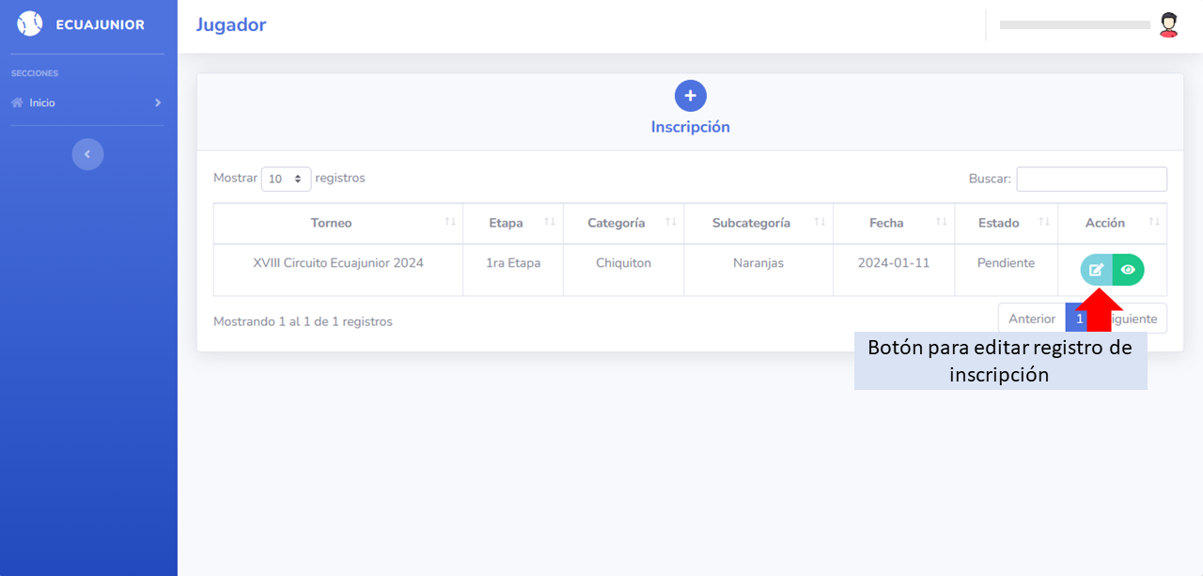This screenshot has width=1203, height=576.
Task: Click the plus icon to add Inscripción
Action: coord(690,96)
